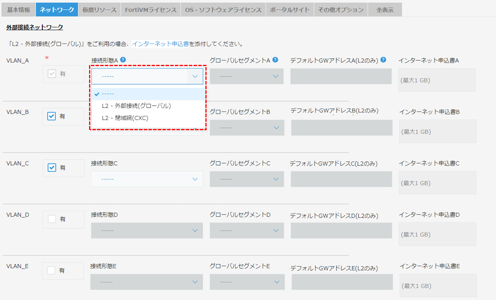Open the グローバルセグメントC dropdown
This screenshot has width=496, height=300.
tap(247, 179)
